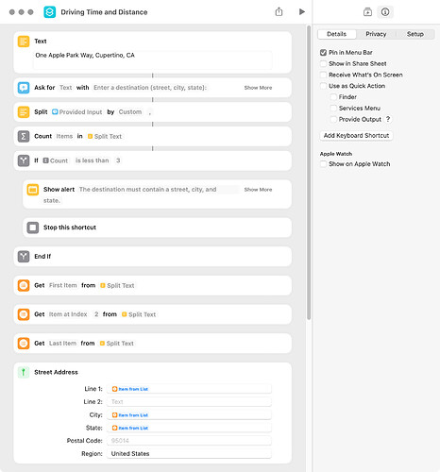This screenshot has width=440, height=472.
Task: Open the Custom separator dropdown in Split
Action: coord(130,112)
